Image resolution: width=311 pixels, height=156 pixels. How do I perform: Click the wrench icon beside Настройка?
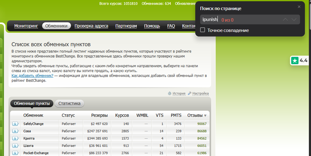[x=189, y=93]
